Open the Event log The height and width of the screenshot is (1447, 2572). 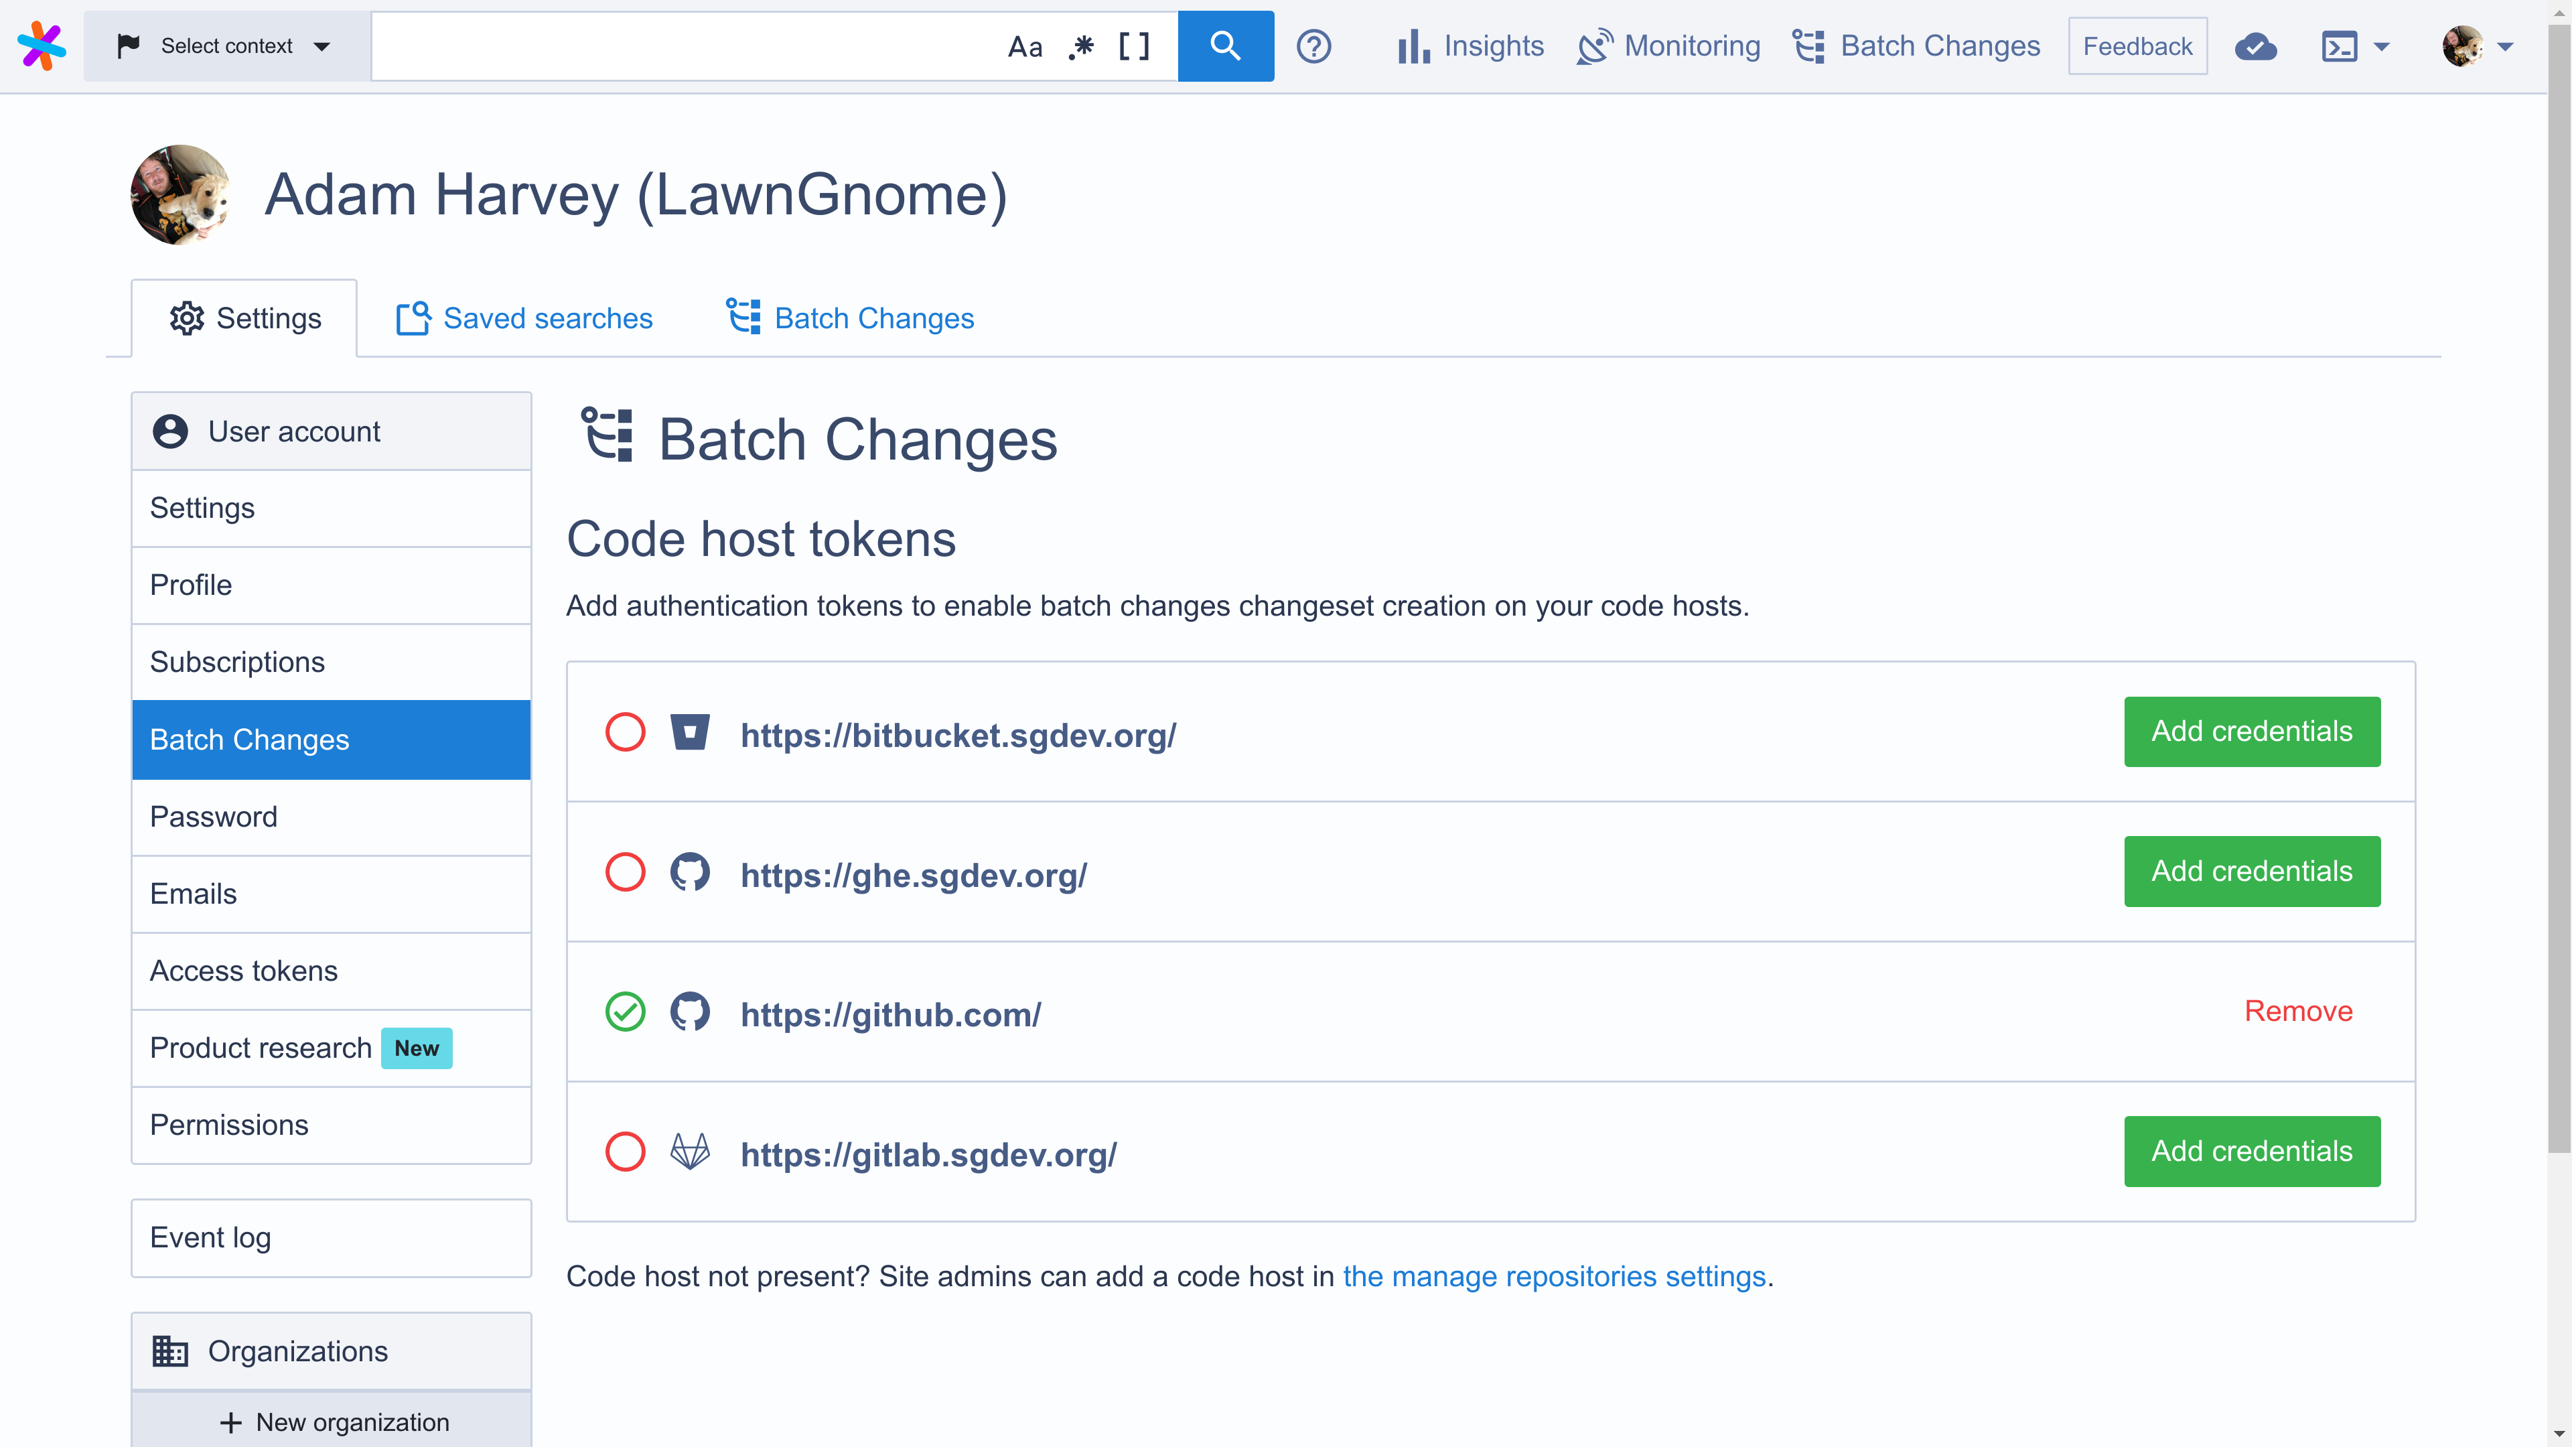coord(332,1238)
